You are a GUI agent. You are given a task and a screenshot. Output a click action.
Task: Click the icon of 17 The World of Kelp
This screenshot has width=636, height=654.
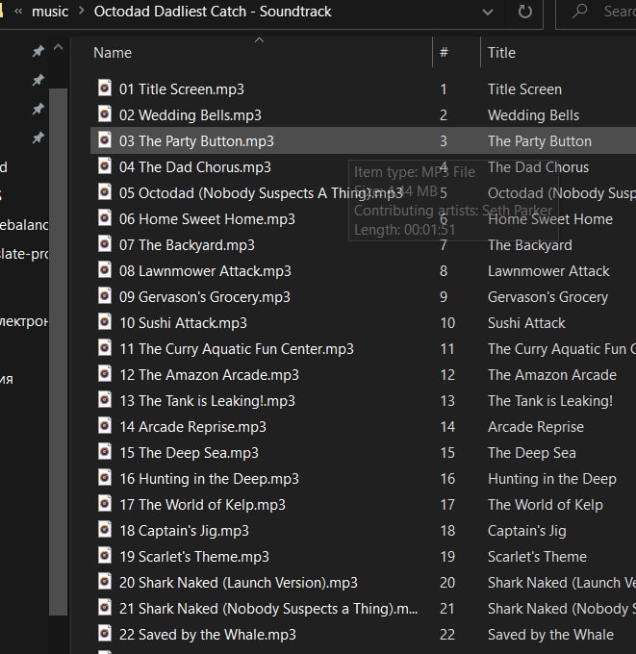click(105, 503)
